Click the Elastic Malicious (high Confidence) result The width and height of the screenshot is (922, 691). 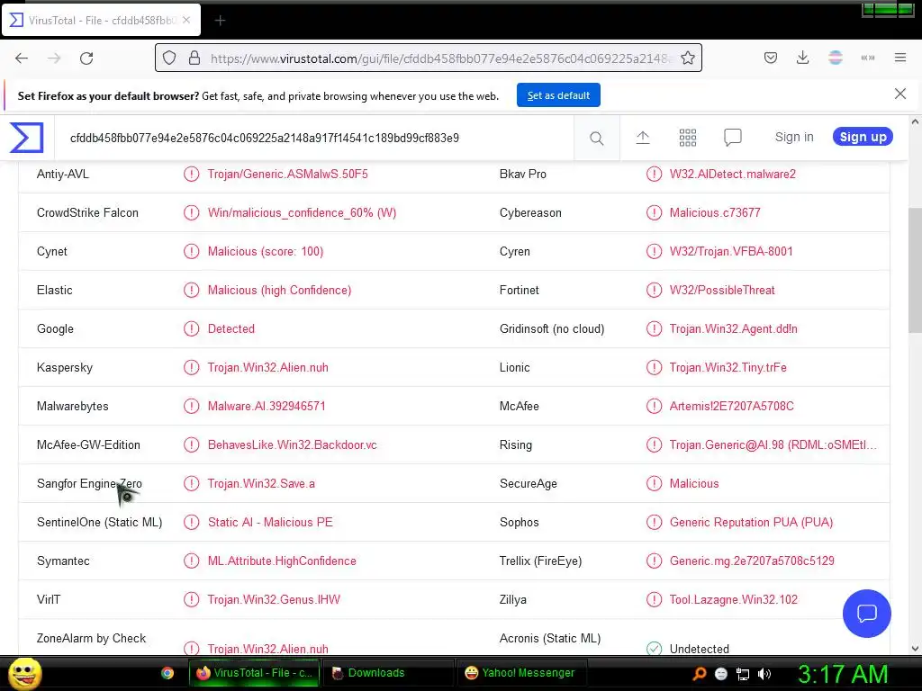coord(279,291)
